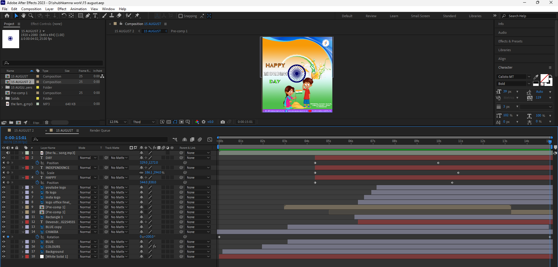Hide the Background layer
The image size is (558, 267).
pos(4,252)
